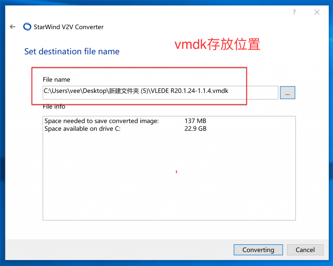Click the 'StarWind V2V Converter' title text
333x266 pixels.
pos(69,27)
